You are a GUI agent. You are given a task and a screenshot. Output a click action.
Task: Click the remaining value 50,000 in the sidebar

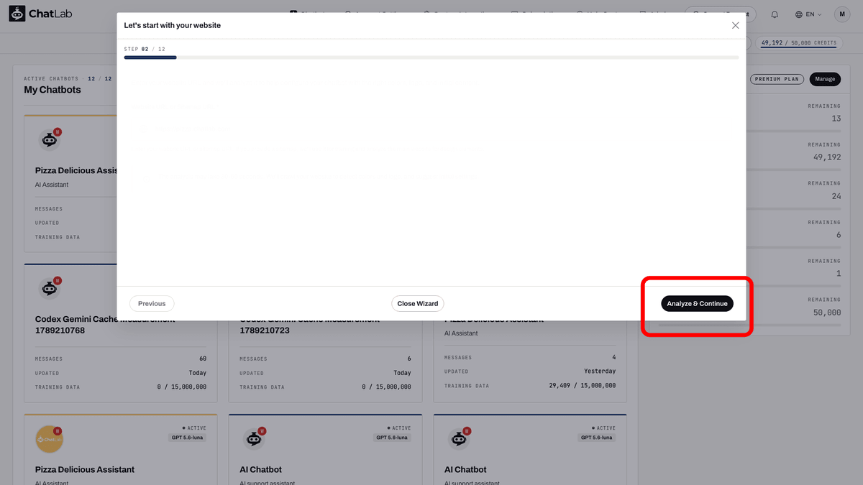(827, 313)
